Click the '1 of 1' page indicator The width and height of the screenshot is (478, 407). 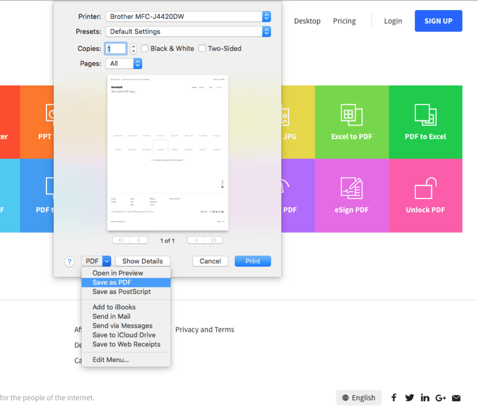point(167,241)
